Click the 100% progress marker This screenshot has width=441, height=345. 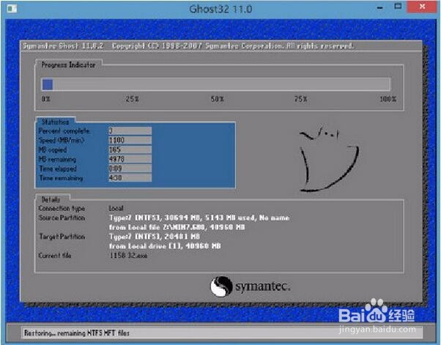pyautogui.click(x=388, y=99)
